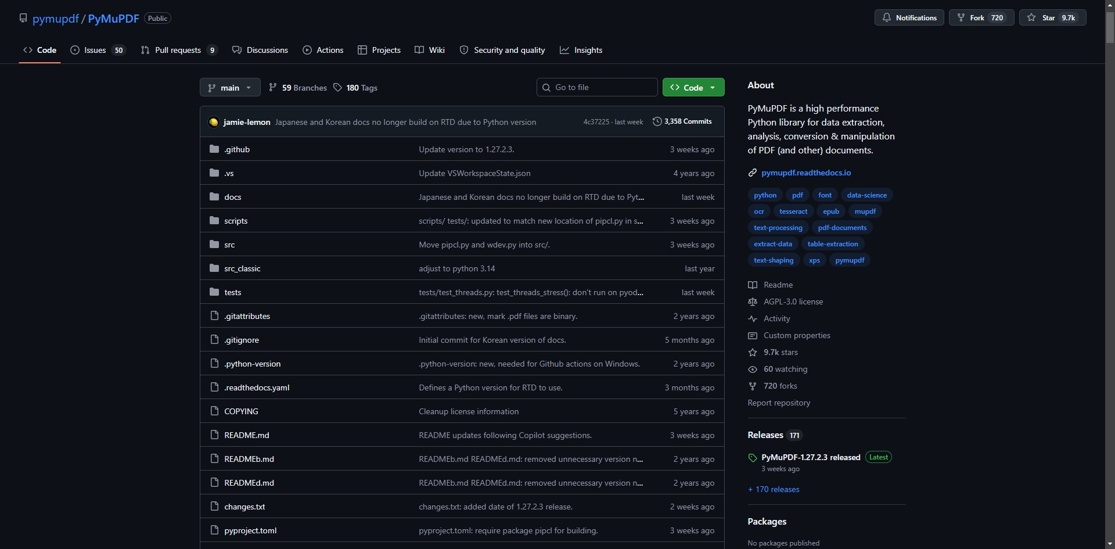Open the READMEb.md file
This screenshot has height=549, width=1115.
pos(249,459)
